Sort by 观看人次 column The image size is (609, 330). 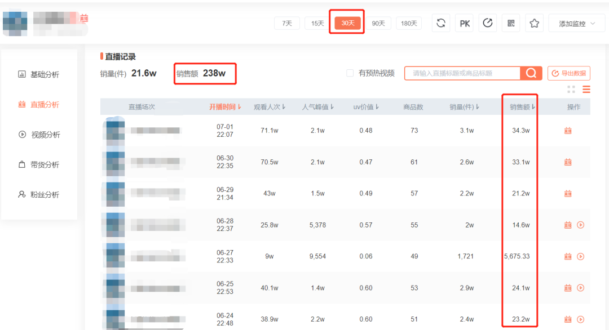(270, 107)
